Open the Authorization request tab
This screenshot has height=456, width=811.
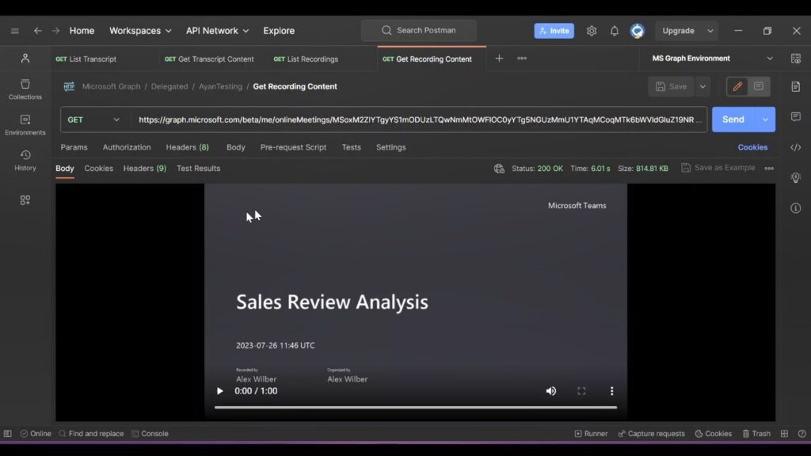[127, 147]
